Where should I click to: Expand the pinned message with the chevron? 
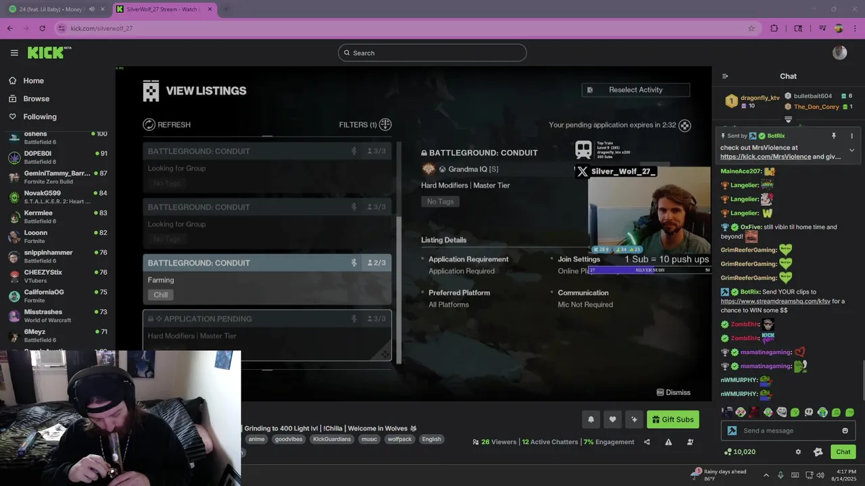click(x=851, y=151)
